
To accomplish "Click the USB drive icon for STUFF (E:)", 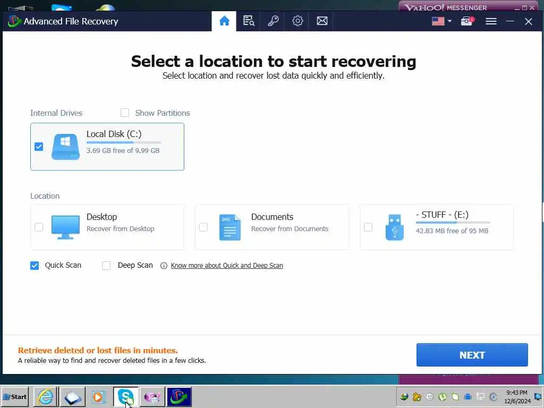I will 395,227.
